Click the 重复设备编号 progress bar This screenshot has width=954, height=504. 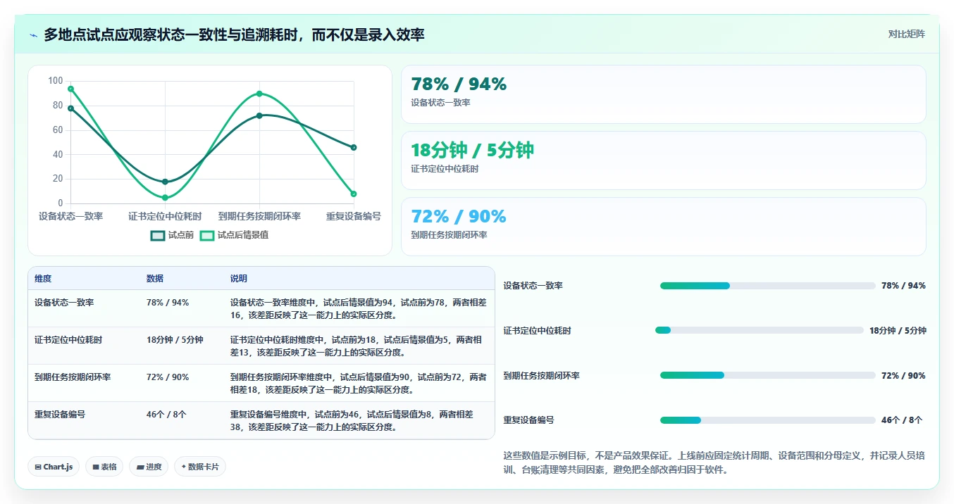point(768,420)
